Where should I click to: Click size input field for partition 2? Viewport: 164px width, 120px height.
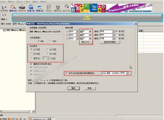click(85, 35)
